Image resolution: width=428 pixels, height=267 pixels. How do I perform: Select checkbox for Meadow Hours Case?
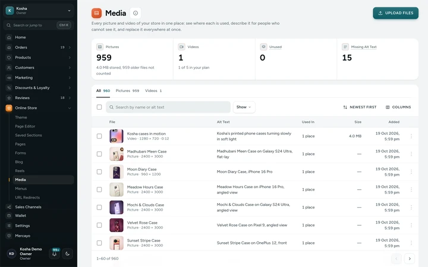tap(99, 189)
